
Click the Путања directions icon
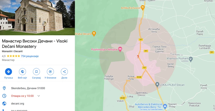click(x=8, y=72)
